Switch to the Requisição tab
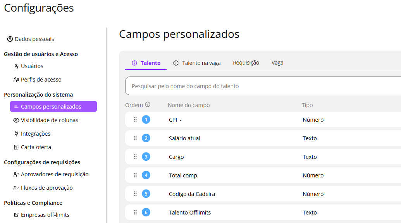This screenshot has height=223, width=401. [246, 63]
